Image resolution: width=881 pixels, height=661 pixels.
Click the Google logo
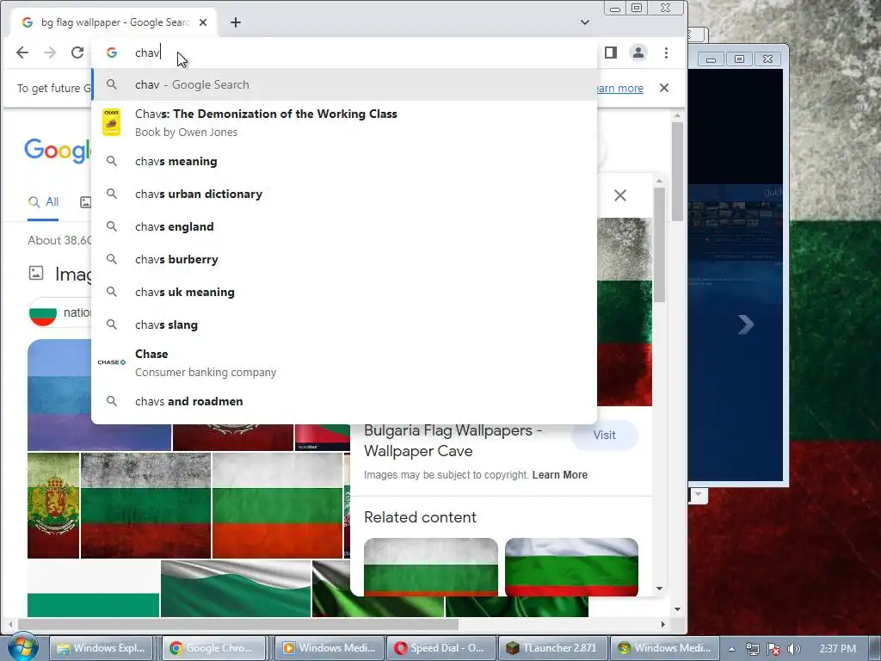click(58, 151)
